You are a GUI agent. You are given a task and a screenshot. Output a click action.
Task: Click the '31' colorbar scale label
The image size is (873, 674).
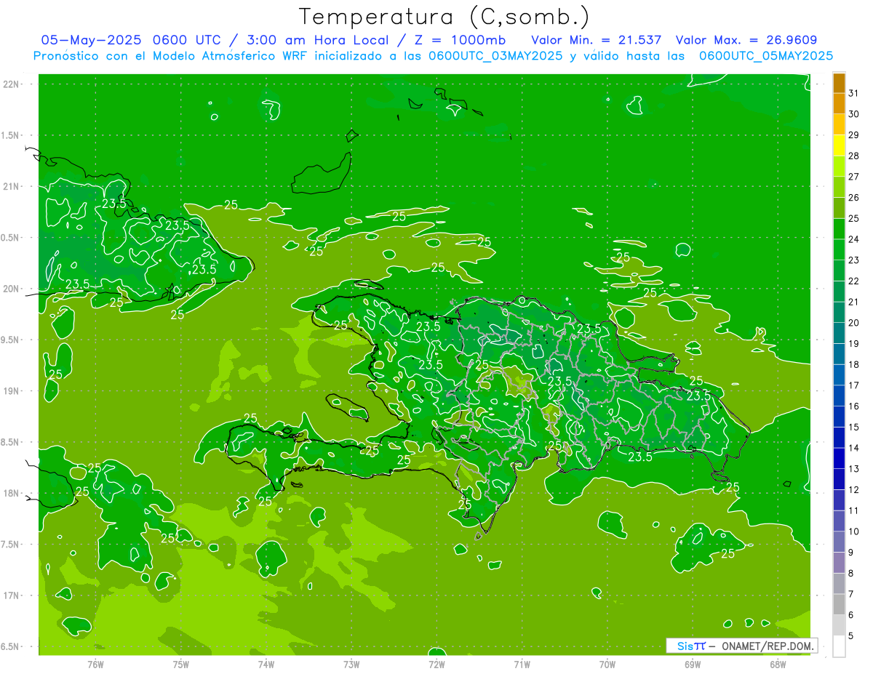click(x=853, y=93)
